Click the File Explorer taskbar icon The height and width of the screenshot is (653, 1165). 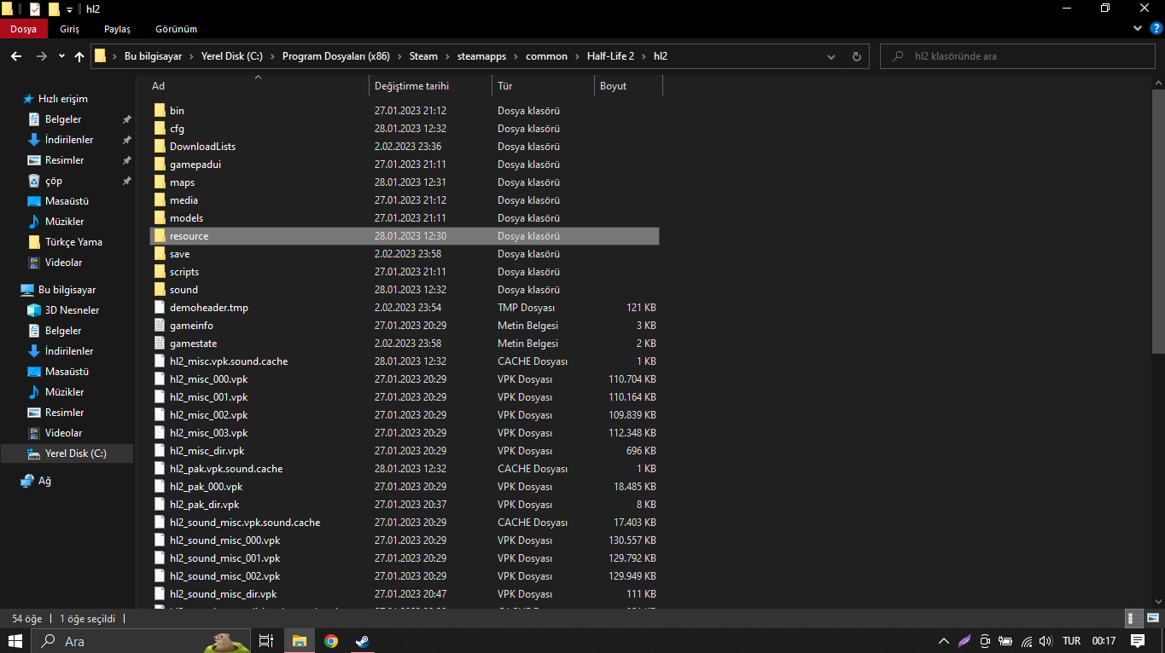[300, 641]
